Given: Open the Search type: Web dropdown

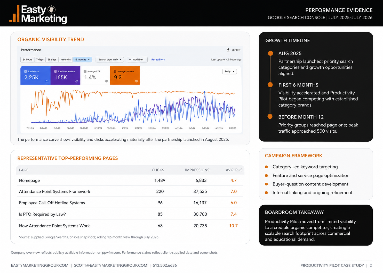Looking at the screenshot, I should click(x=110, y=59).
